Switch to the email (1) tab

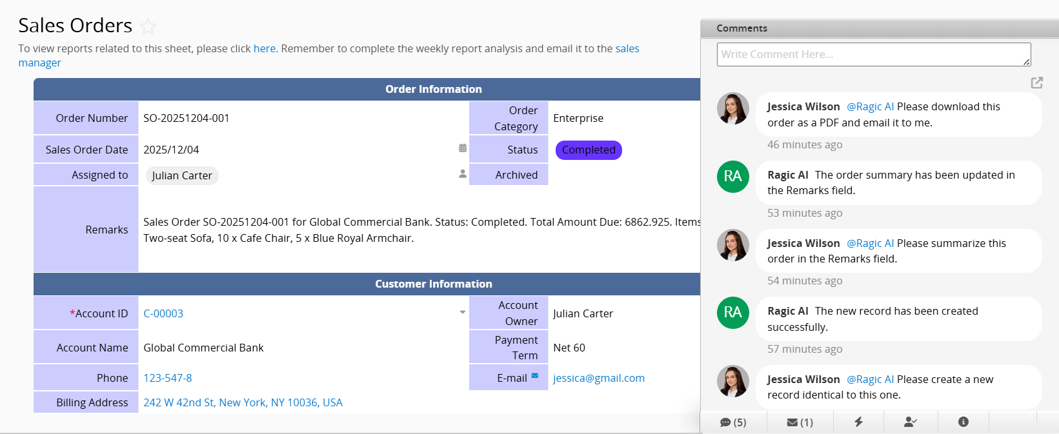point(800,422)
